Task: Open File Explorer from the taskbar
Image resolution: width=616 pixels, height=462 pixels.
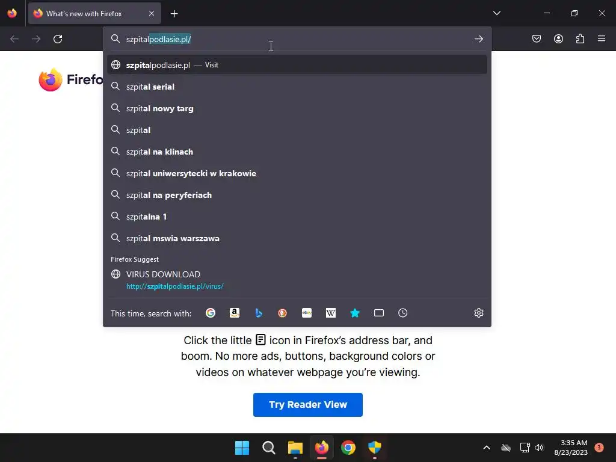Action: [x=295, y=448]
